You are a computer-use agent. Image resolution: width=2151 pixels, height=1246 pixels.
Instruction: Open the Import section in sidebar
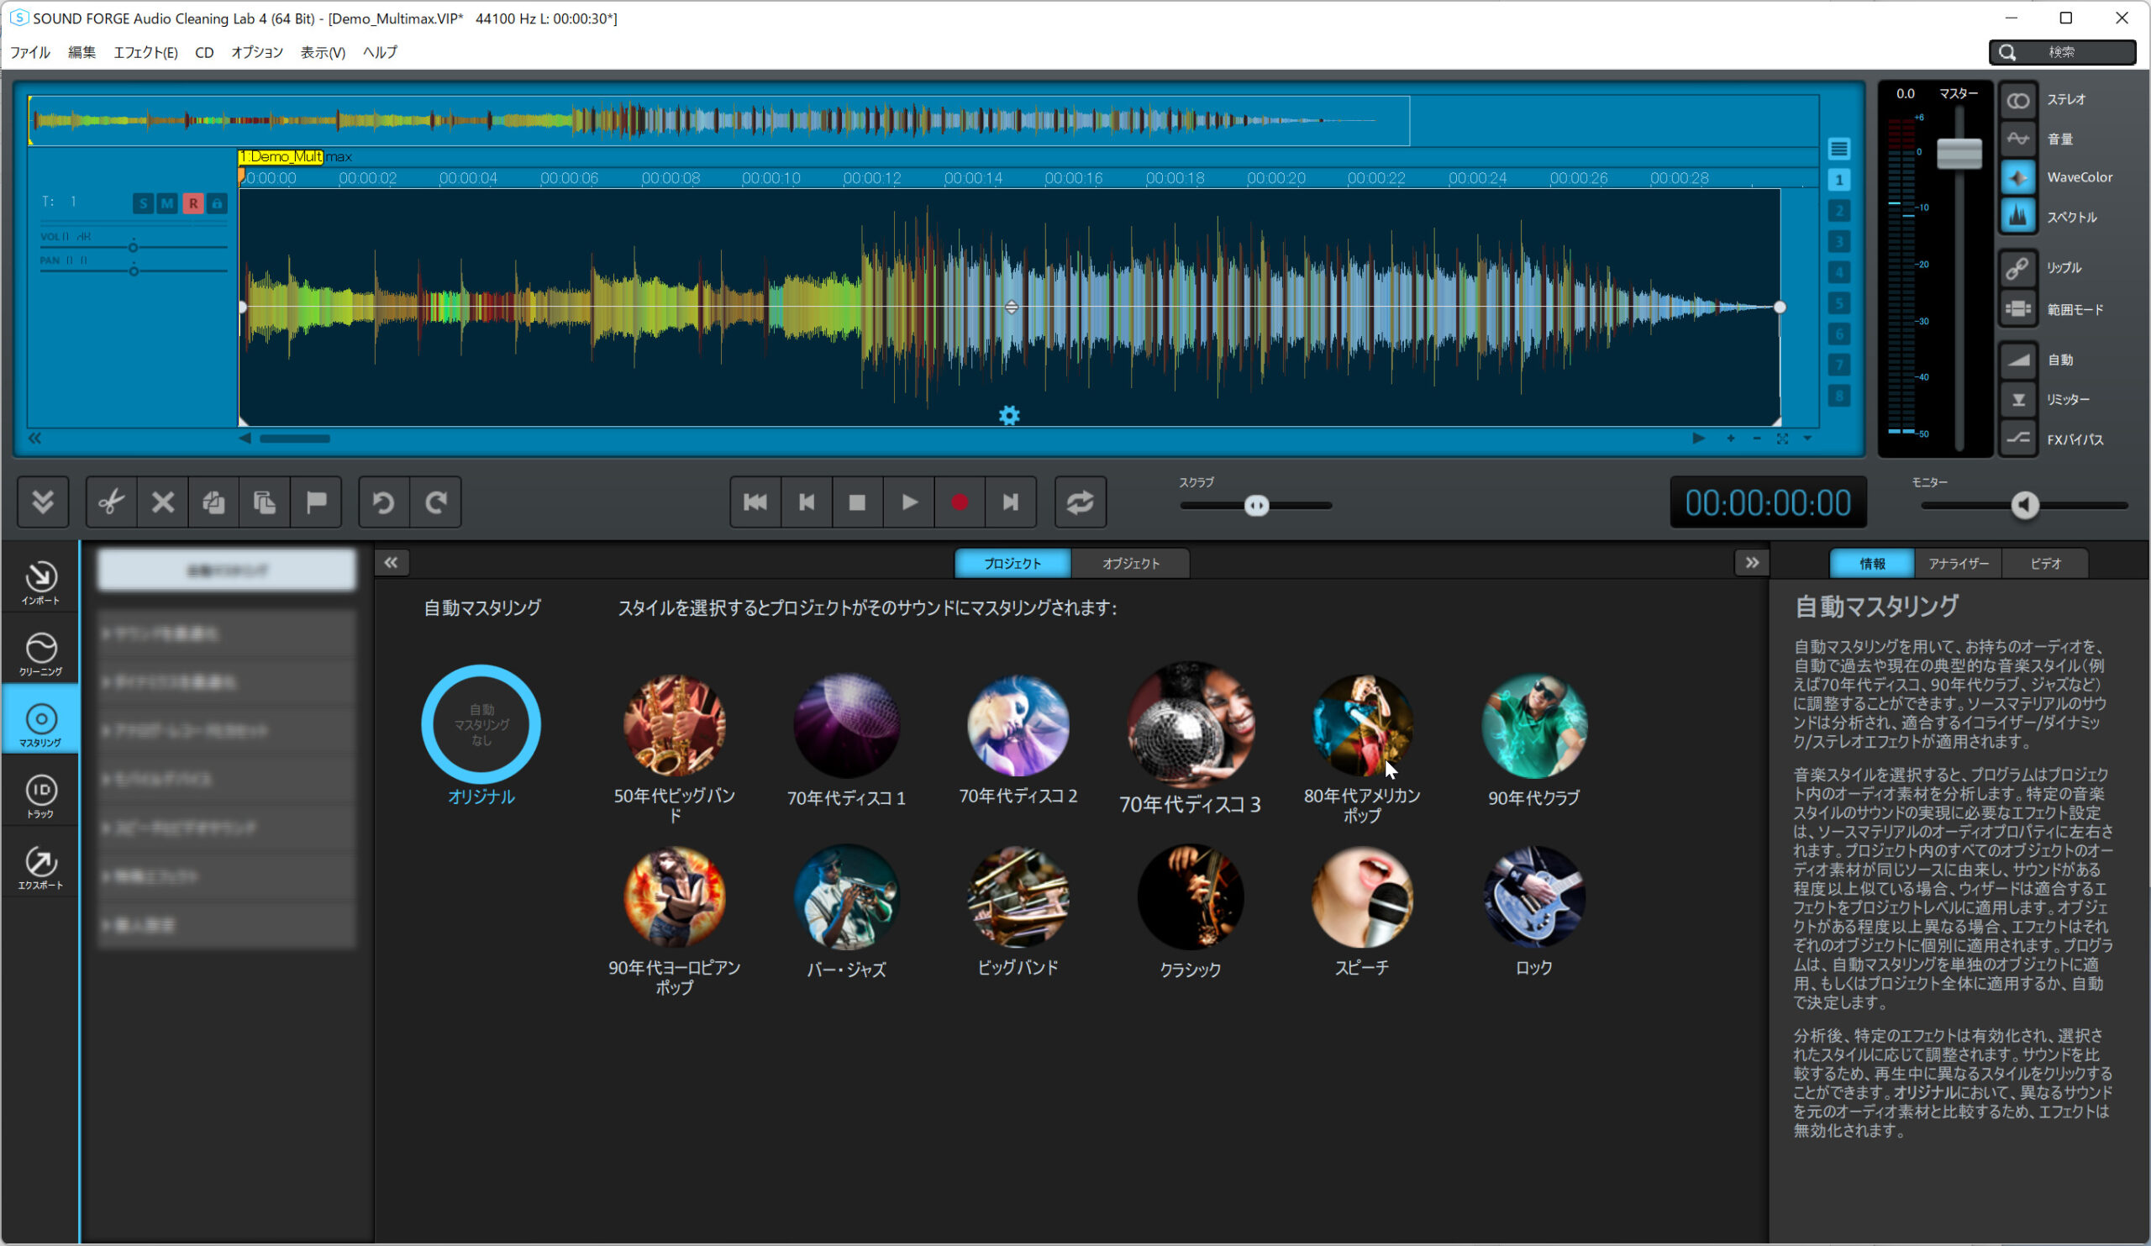[41, 583]
